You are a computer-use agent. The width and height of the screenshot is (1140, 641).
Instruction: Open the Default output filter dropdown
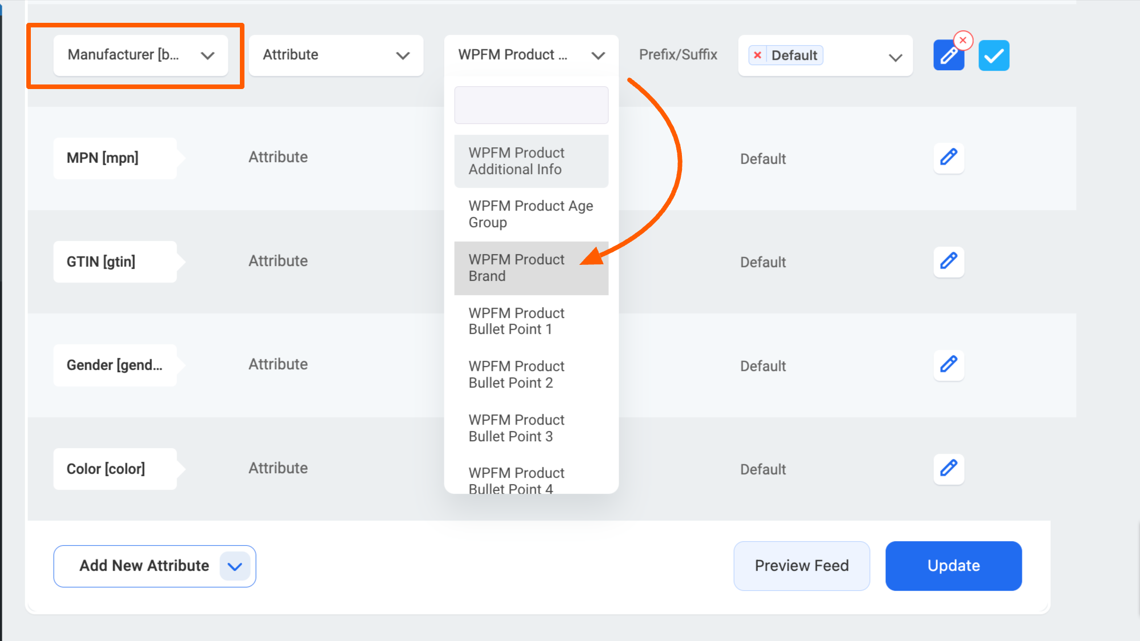825,55
